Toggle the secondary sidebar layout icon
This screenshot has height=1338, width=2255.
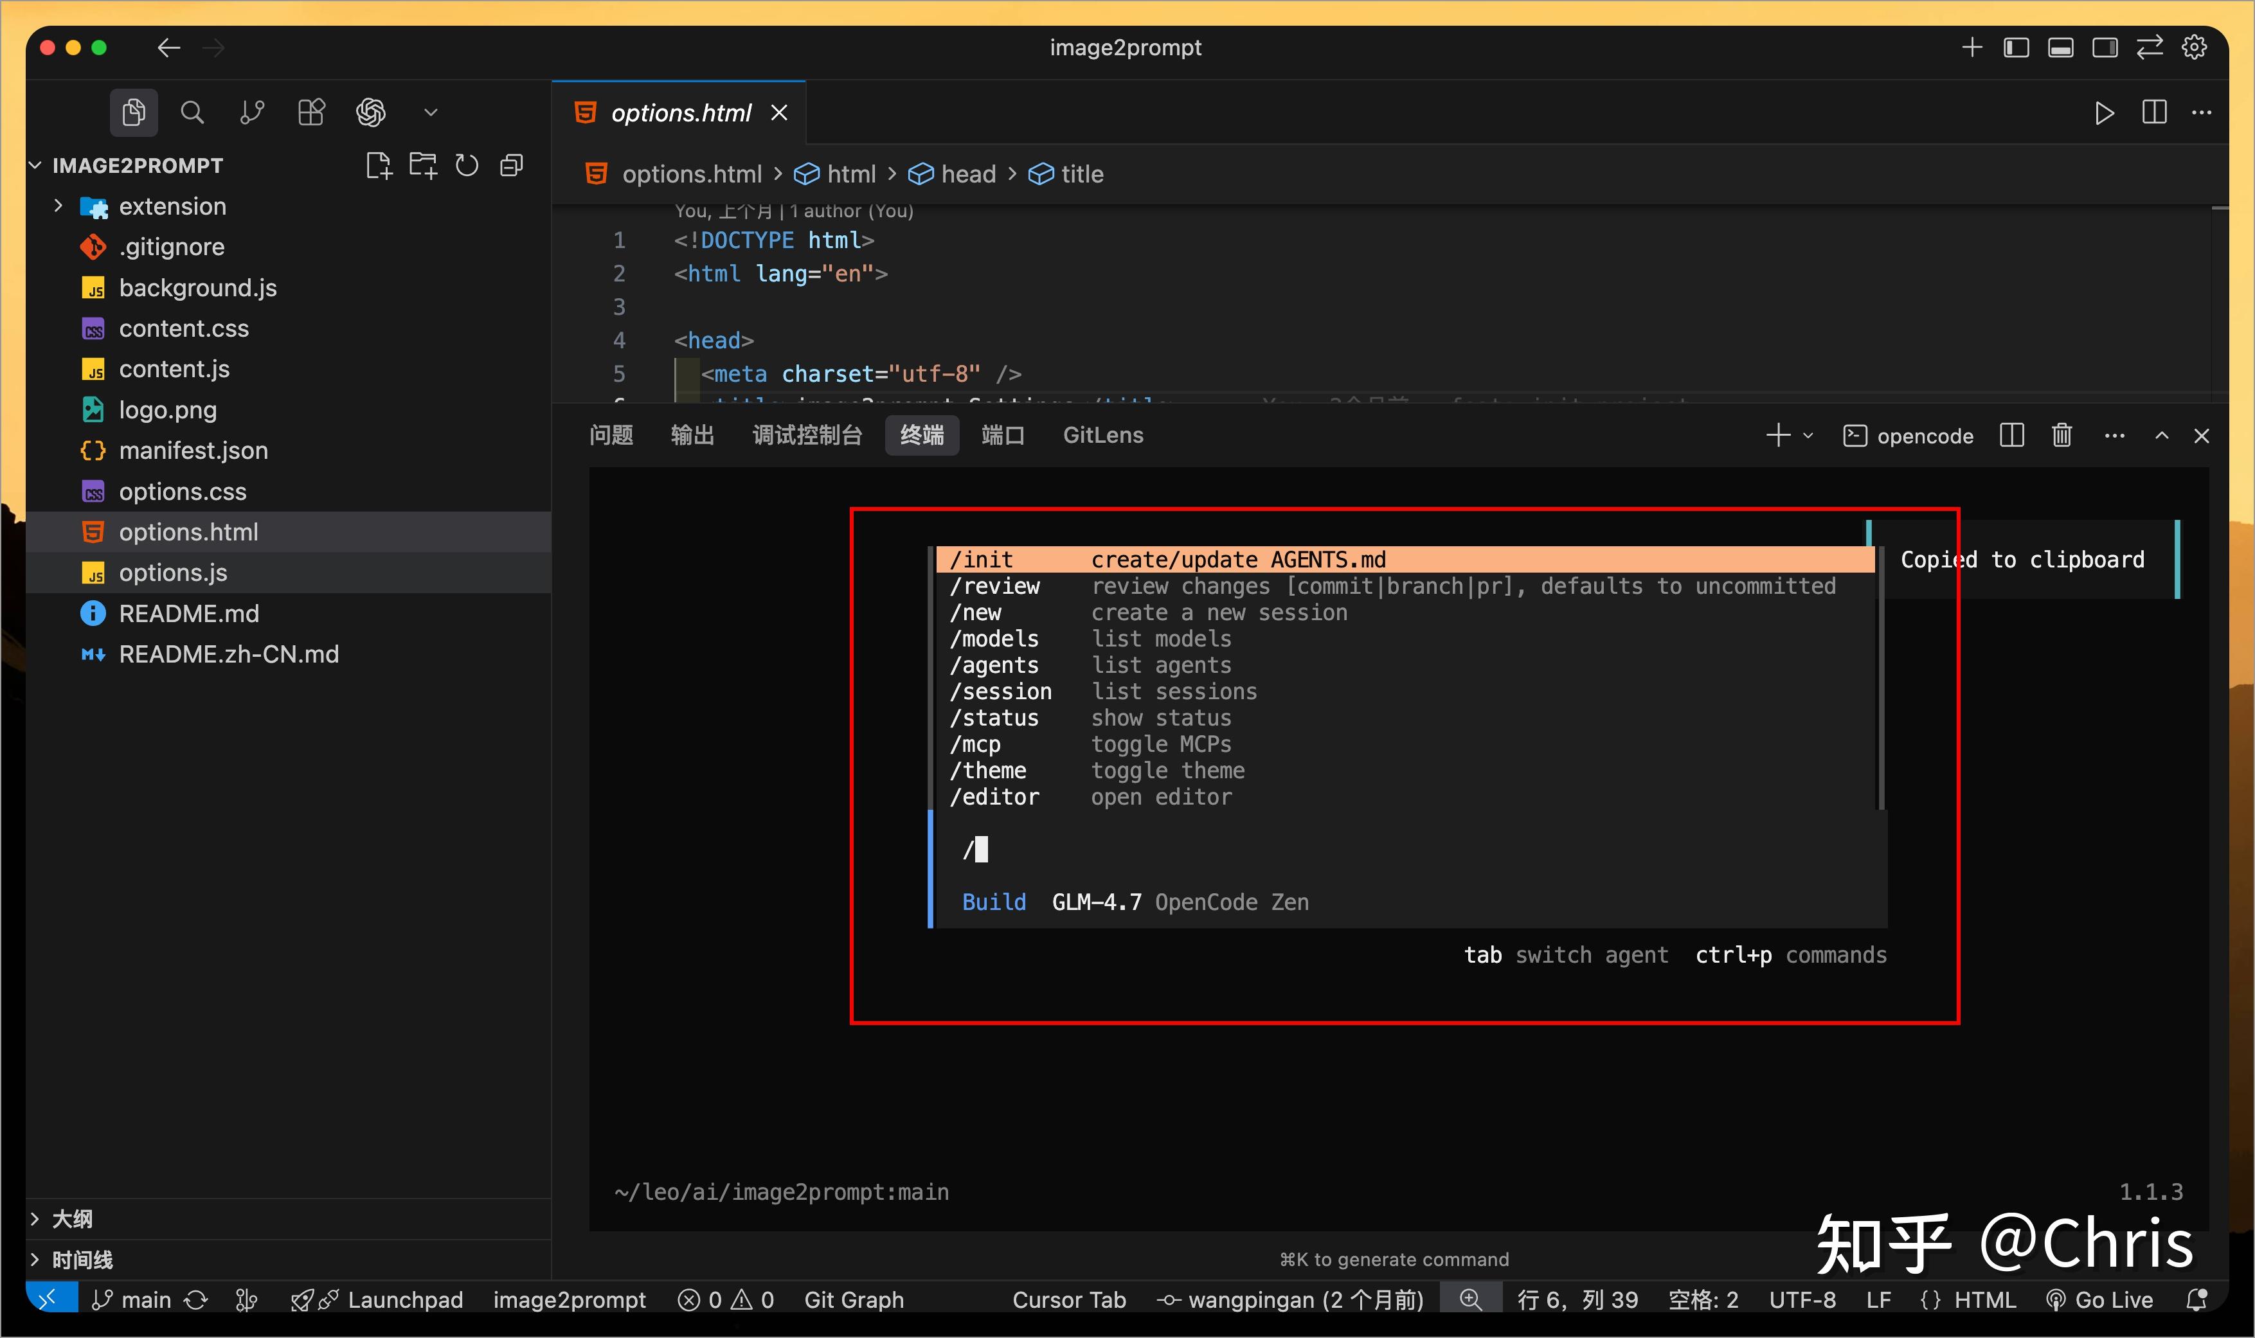tap(2105, 48)
